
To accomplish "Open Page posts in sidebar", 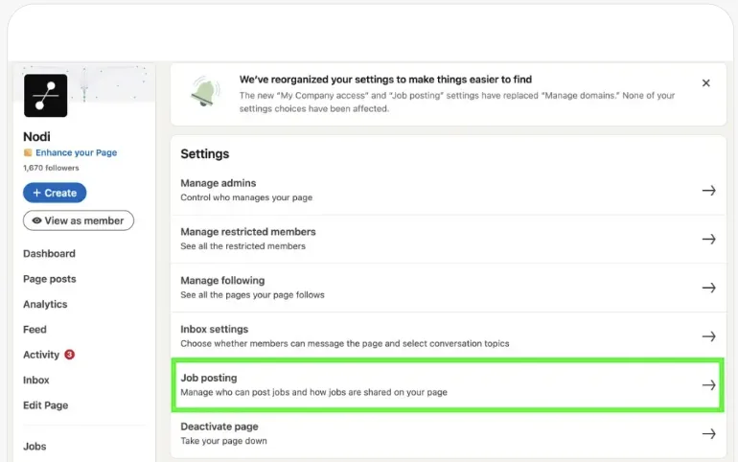I will point(50,279).
